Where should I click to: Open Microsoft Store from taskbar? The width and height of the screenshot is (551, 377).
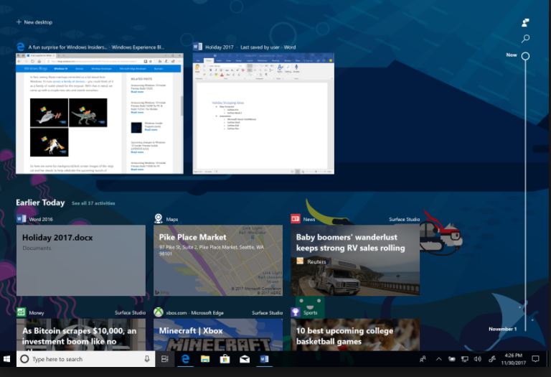tap(225, 359)
